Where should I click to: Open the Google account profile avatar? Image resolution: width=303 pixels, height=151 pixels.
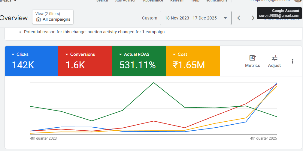coord(298,1)
